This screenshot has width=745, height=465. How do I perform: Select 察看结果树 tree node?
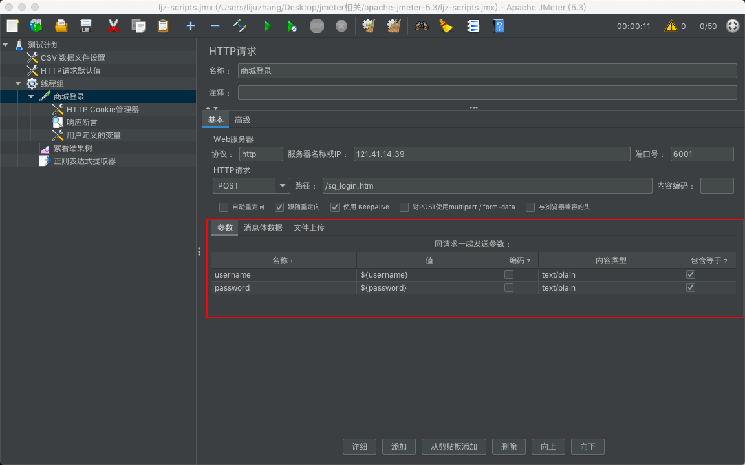72,148
